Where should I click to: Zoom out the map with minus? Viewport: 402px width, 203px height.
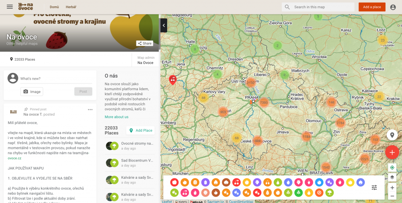(392, 196)
